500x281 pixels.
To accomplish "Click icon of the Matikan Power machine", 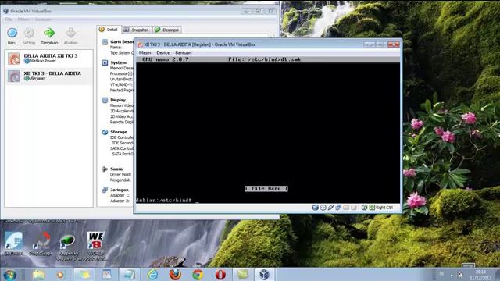I will click(x=14, y=59).
